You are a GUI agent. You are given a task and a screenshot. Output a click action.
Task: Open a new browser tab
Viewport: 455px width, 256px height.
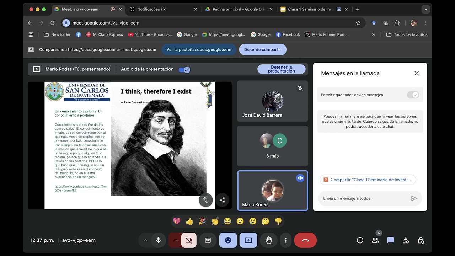[x=358, y=9]
